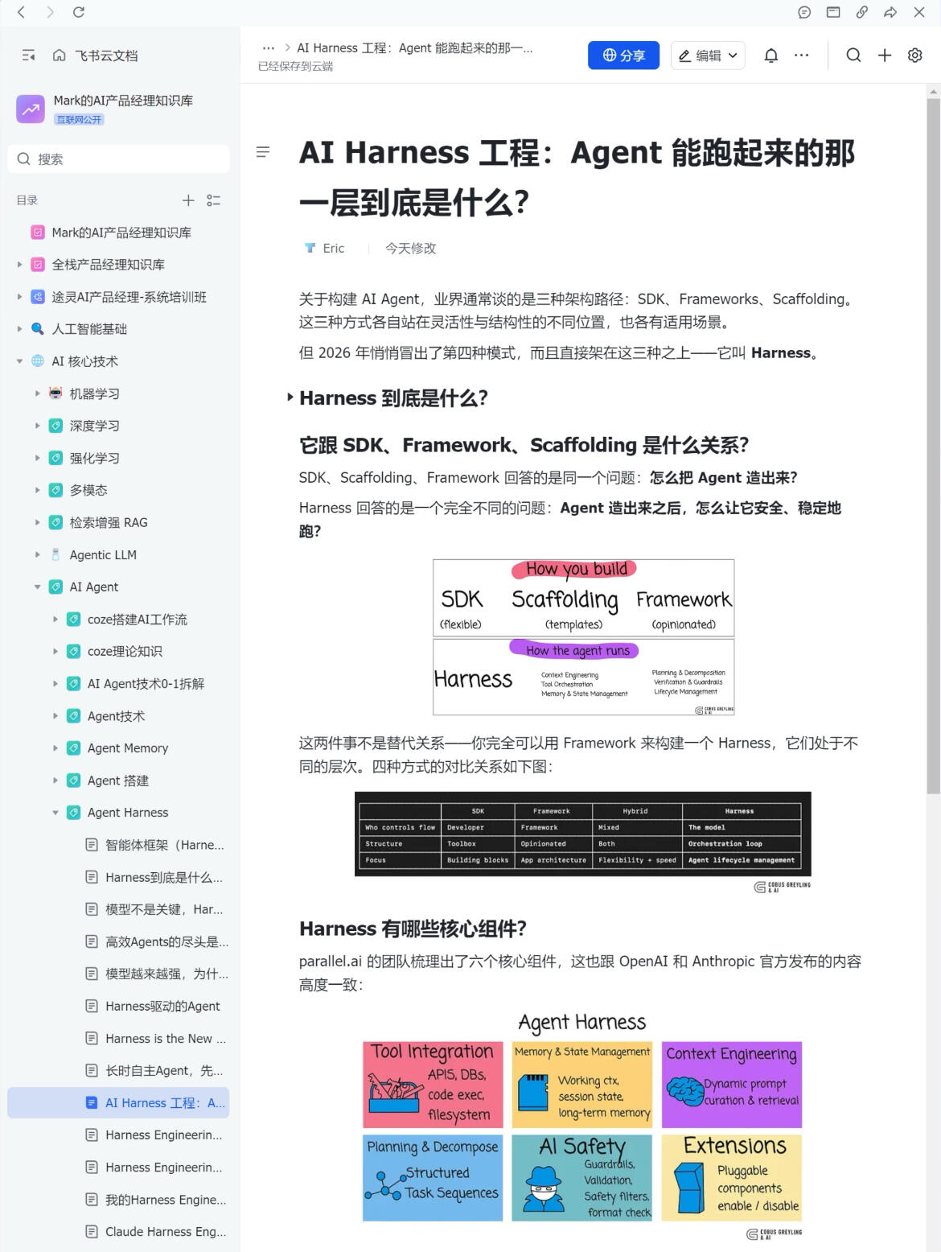This screenshot has width=941, height=1252.
Task: Open the tree list options icon in 目录
Action: pos(214,200)
